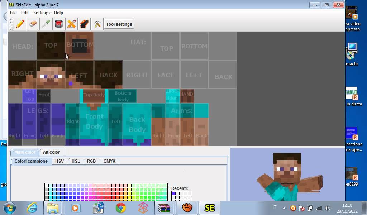The image size is (367, 215).
Task: Open the 'machi' desktop shortcut
Action: click(352, 54)
